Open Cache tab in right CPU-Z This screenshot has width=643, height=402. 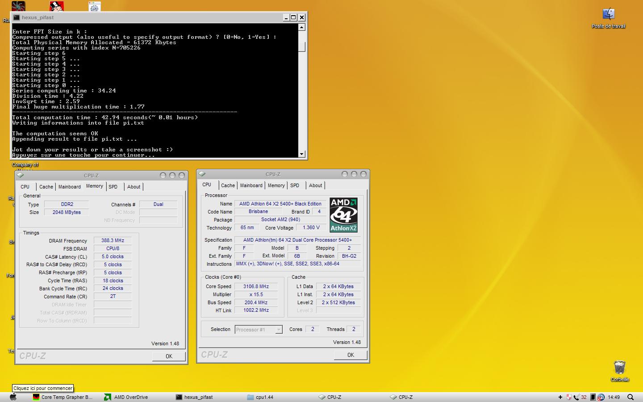click(228, 185)
